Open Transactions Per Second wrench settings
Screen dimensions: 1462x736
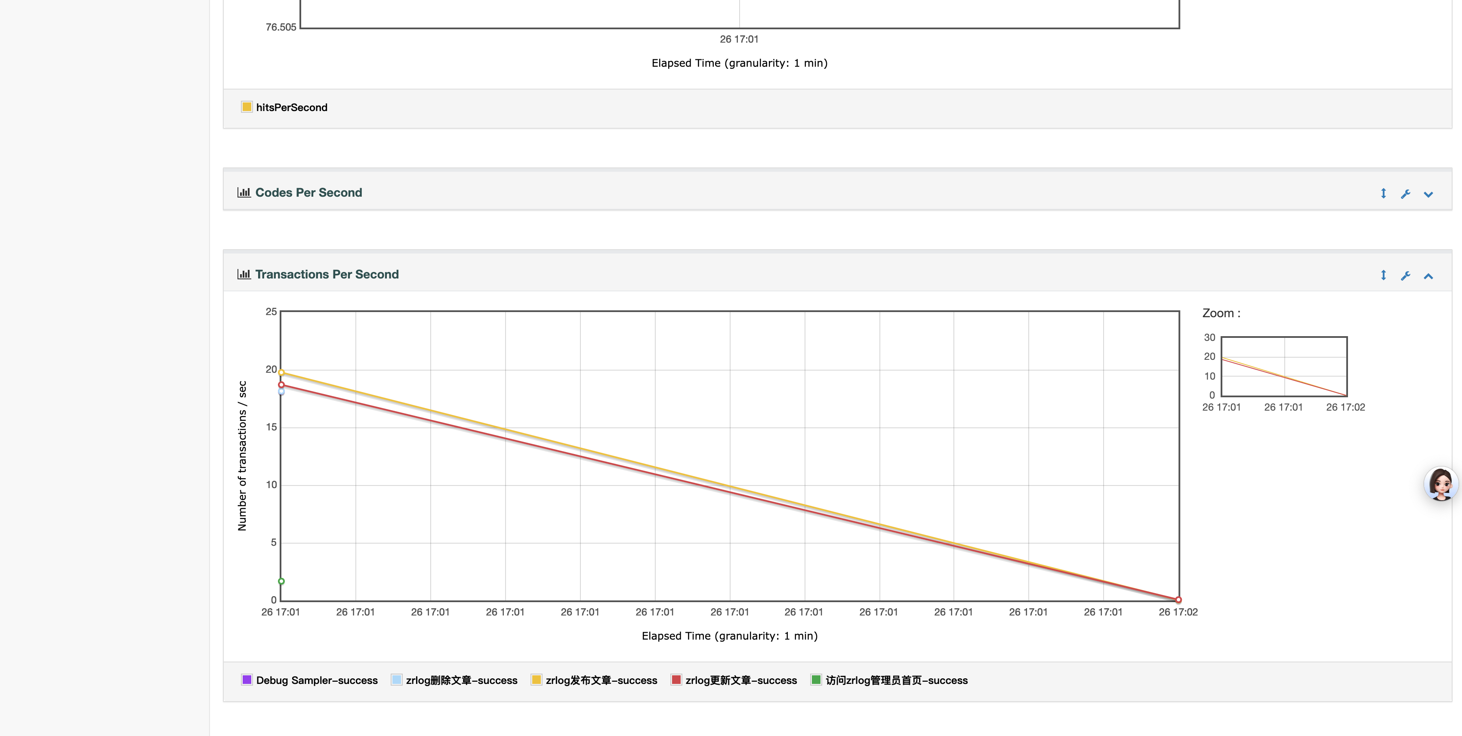click(x=1405, y=275)
